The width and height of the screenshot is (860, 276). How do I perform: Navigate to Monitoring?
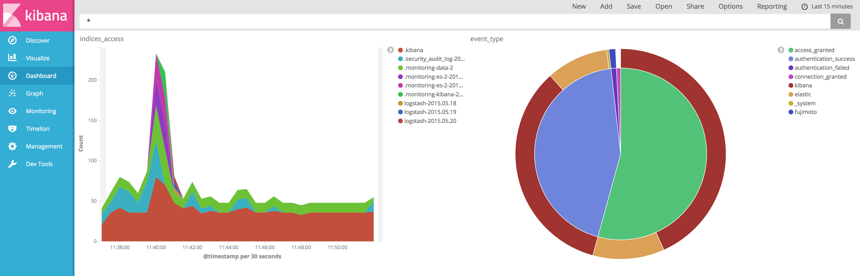click(37, 111)
